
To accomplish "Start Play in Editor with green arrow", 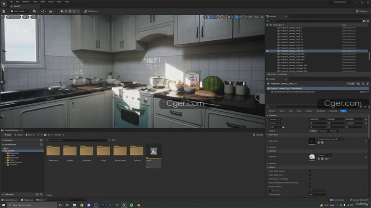I will pos(62,11).
